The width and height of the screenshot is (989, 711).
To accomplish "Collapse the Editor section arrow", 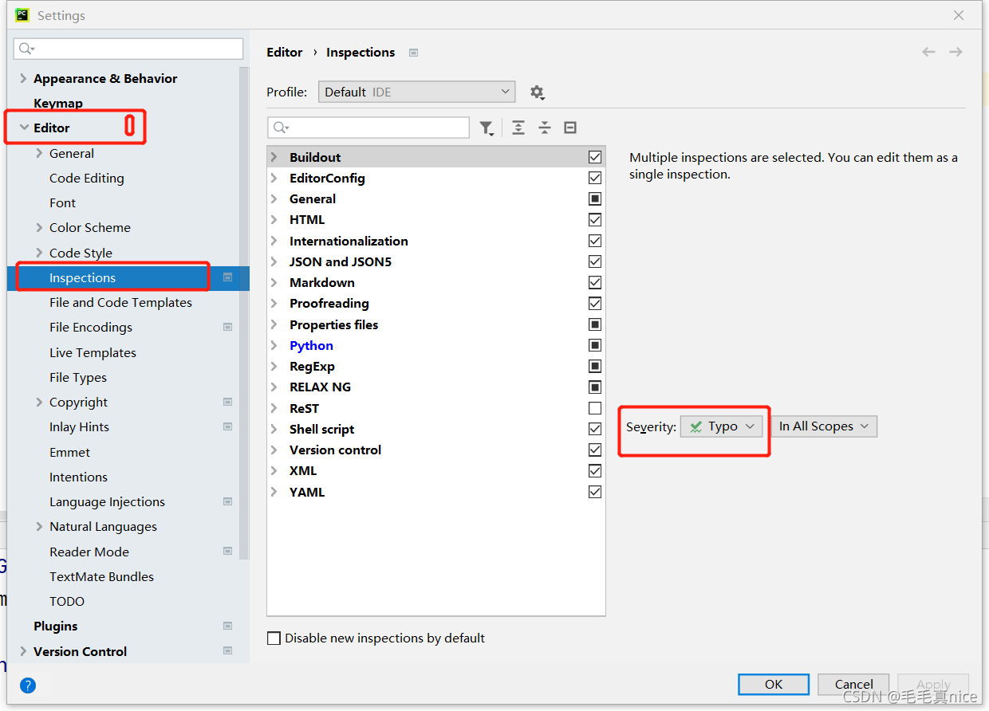I will click(x=24, y=128).
